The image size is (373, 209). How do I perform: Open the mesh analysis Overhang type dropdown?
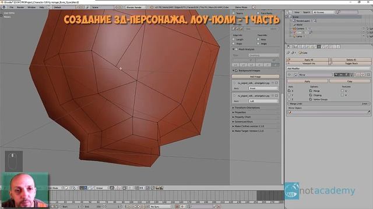point(263,55)
